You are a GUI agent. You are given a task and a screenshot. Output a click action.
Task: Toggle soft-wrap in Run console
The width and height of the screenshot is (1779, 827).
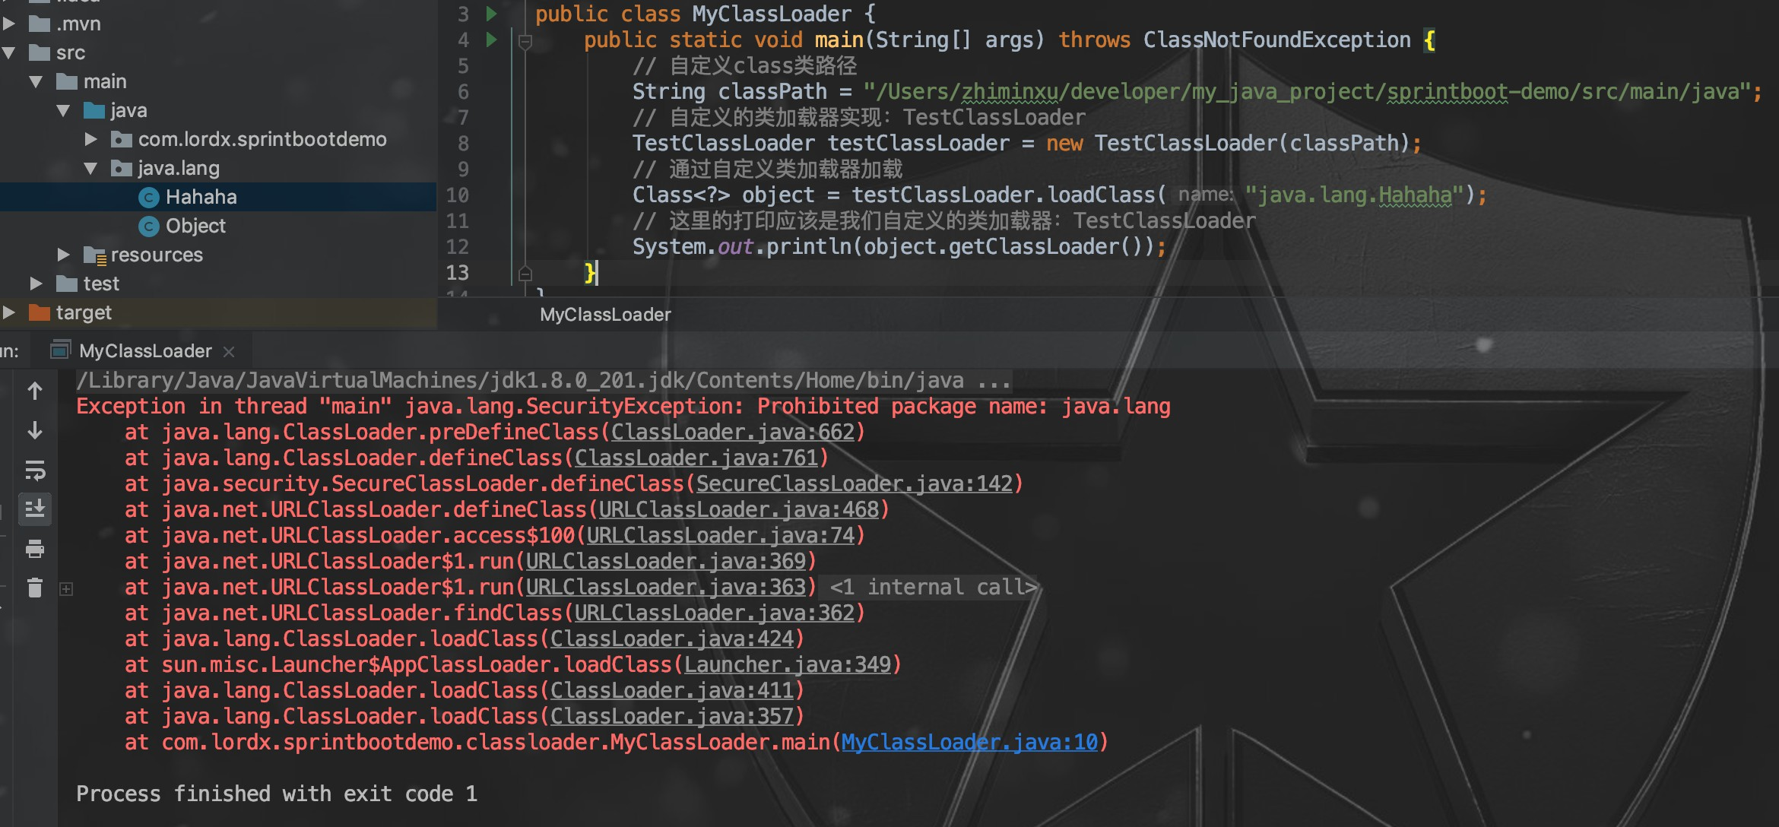pos(35,471)
